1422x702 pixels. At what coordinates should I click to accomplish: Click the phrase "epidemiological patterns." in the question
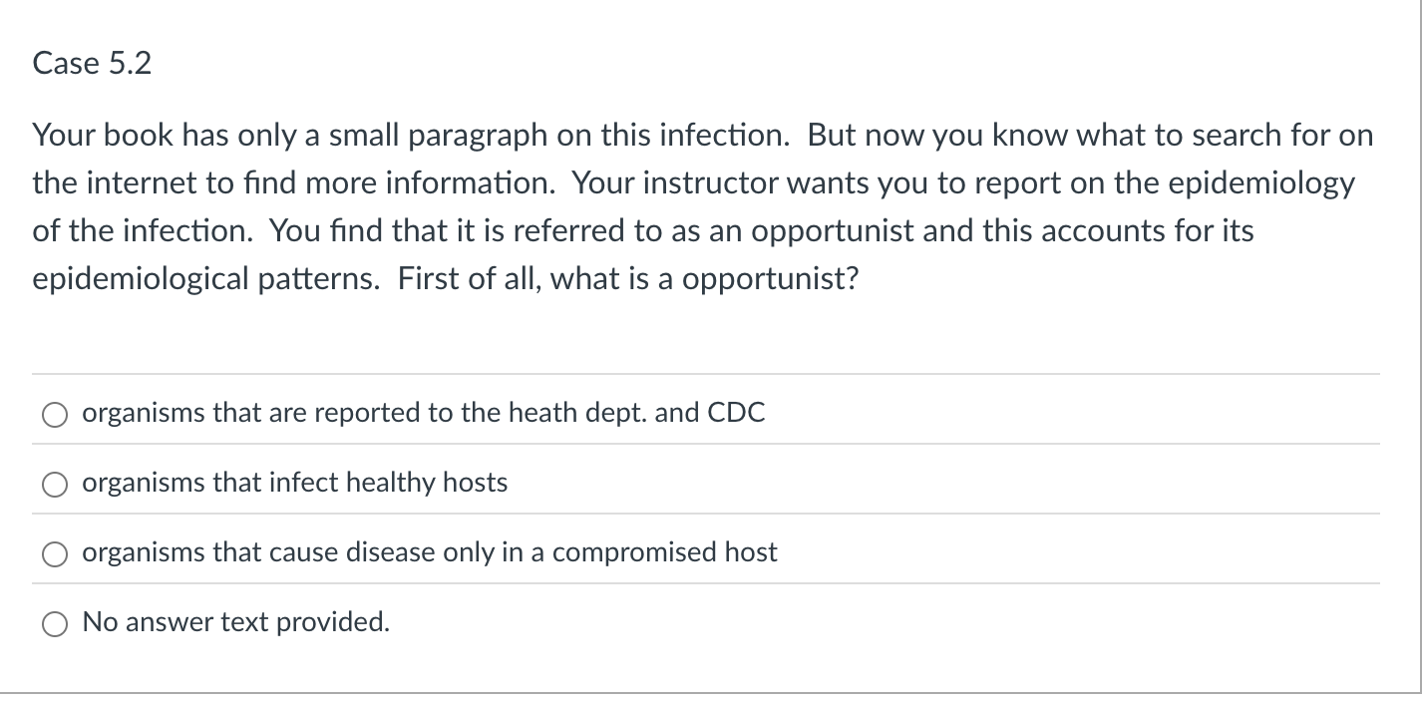pyautogui.click(x=206, y=279)
